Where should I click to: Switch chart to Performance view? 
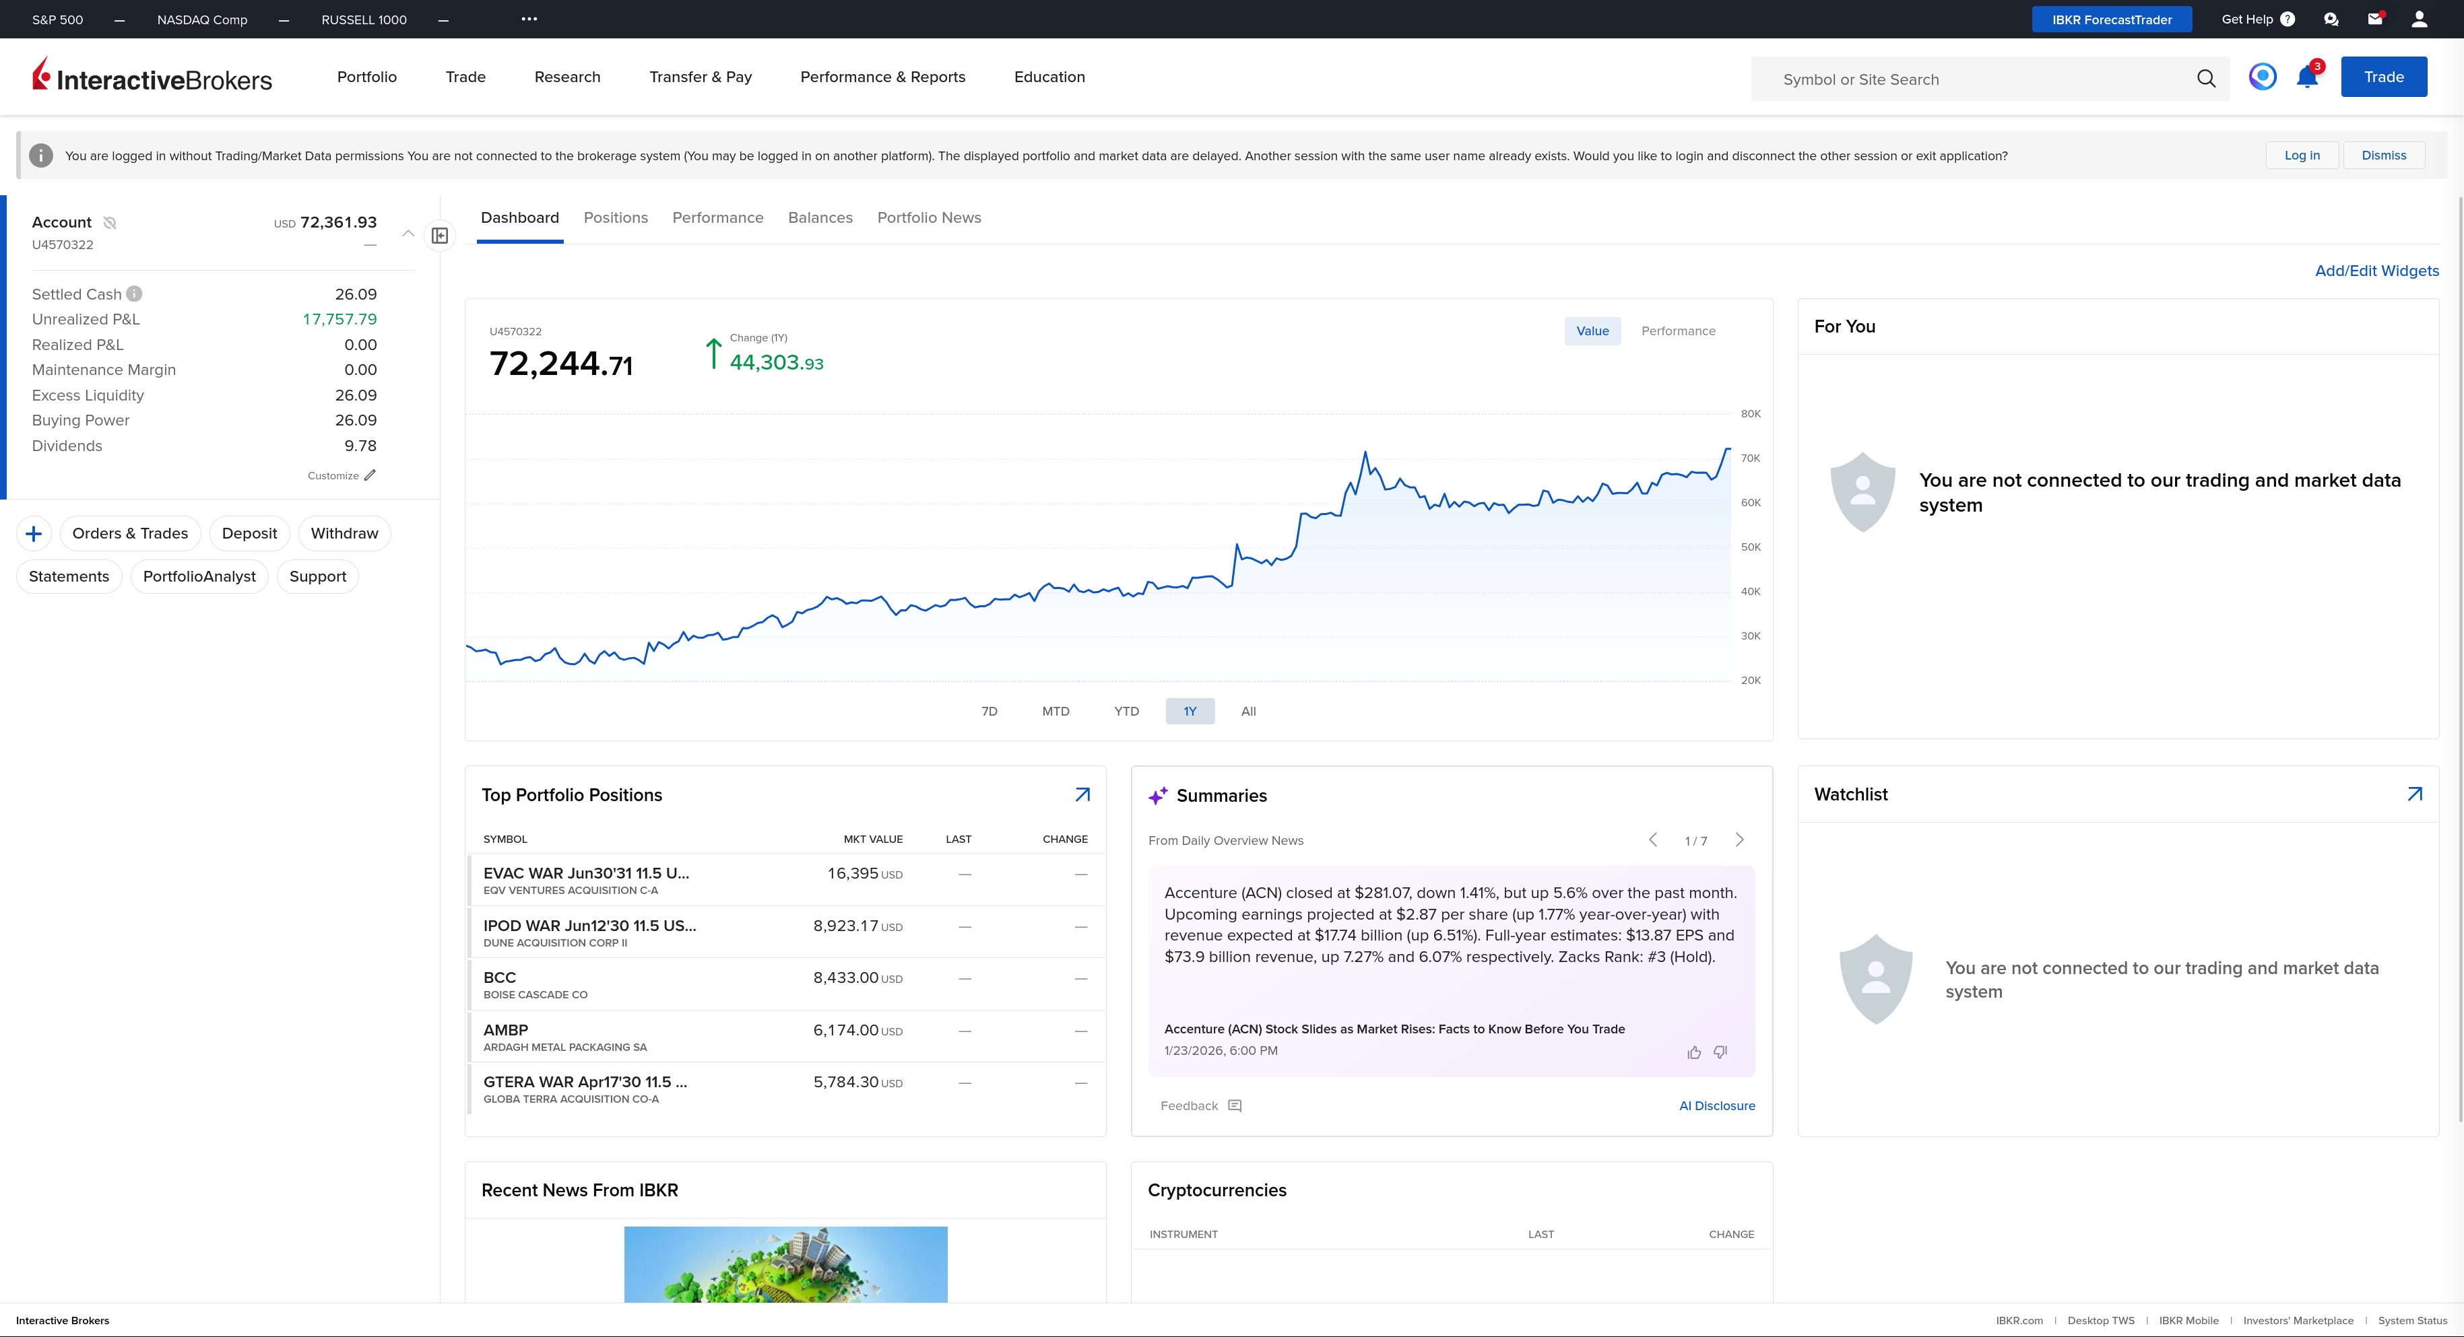(1678, 331)
